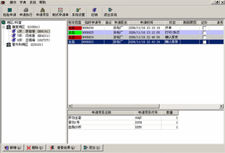
Task: Click the item code GGQT
Action: click(x=138, y=118)
